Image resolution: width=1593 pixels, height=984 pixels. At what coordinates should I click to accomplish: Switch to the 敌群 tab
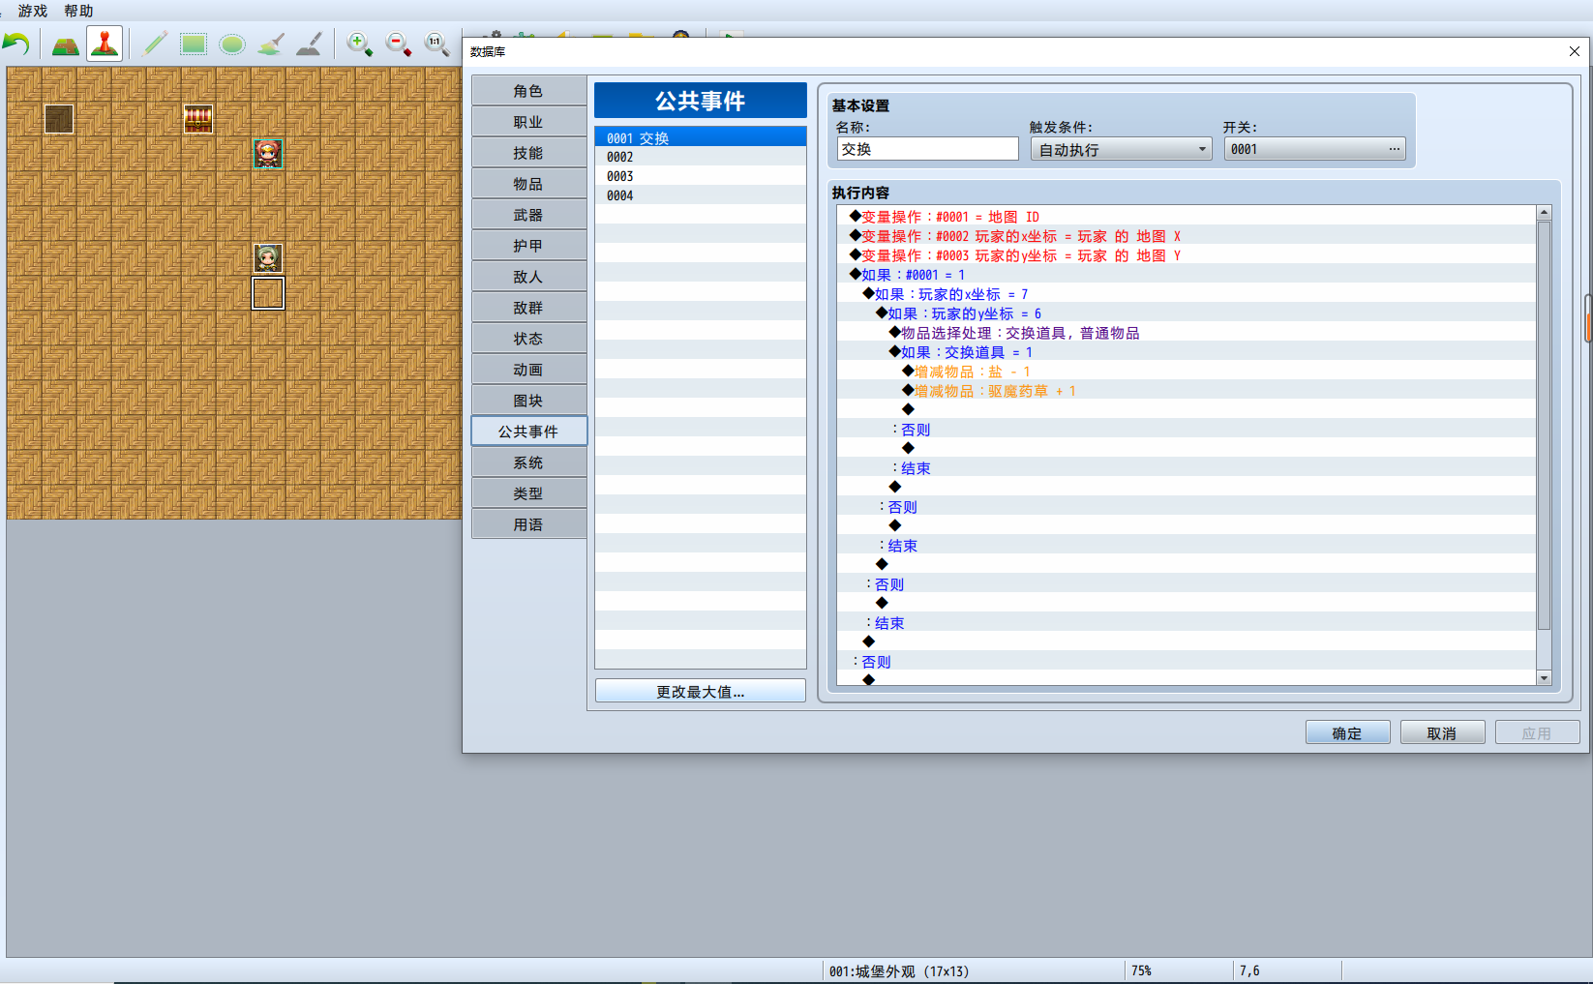pyautogui.click(x=528, y=308)
